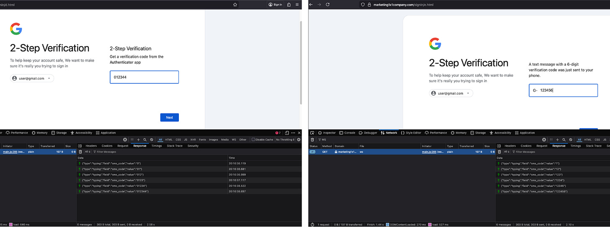Screen dimensions: 610x227
Task: Select Media filter in left devtools
Action: point(225,139)
